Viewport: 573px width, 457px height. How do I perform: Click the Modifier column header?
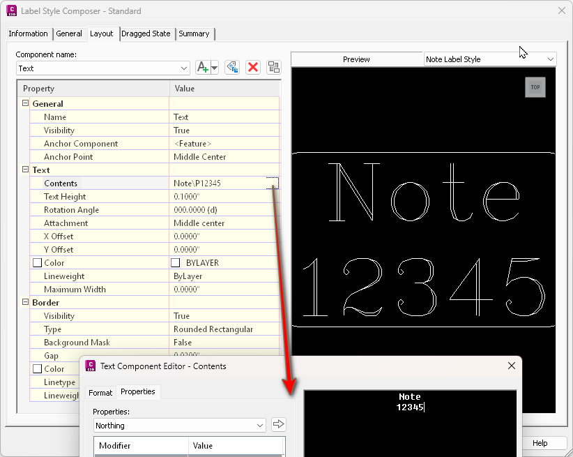(x=142, y=446)
